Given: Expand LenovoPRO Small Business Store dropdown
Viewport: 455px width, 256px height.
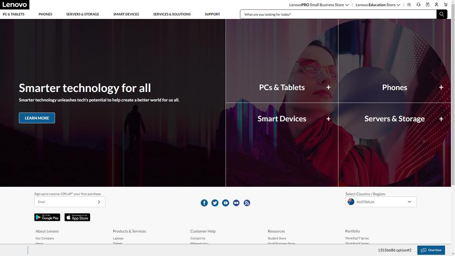Looking at the screenshot, I should pyautogui.click(x=319, y=5).
